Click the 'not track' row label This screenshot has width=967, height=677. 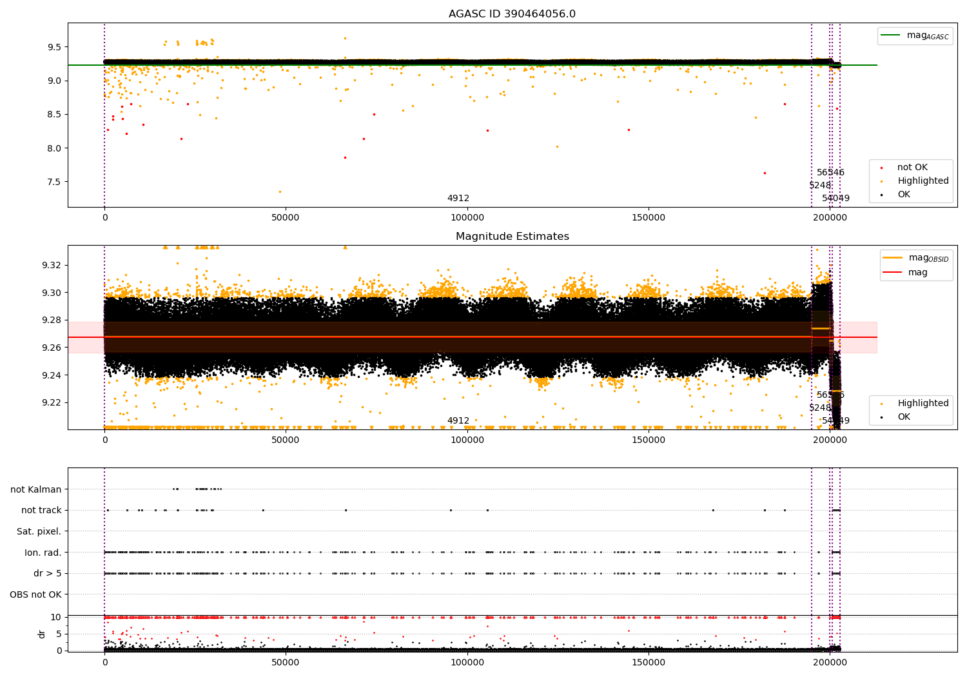click(41, 510)
